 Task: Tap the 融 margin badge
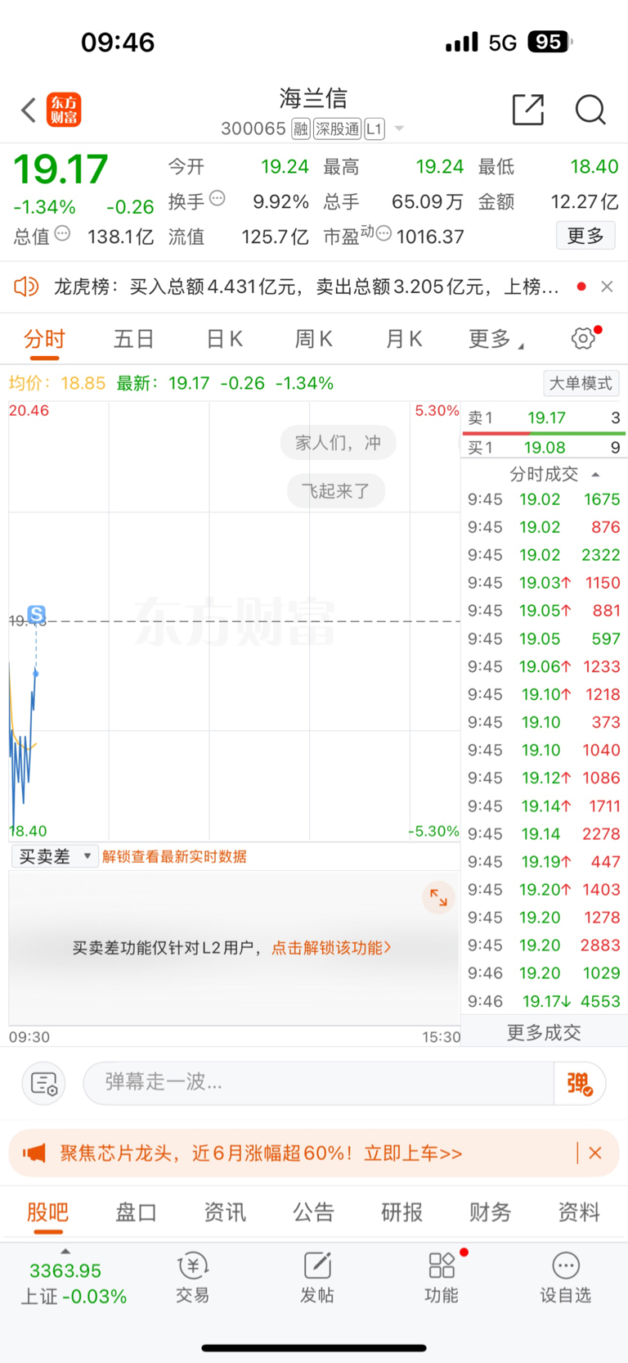301,129
